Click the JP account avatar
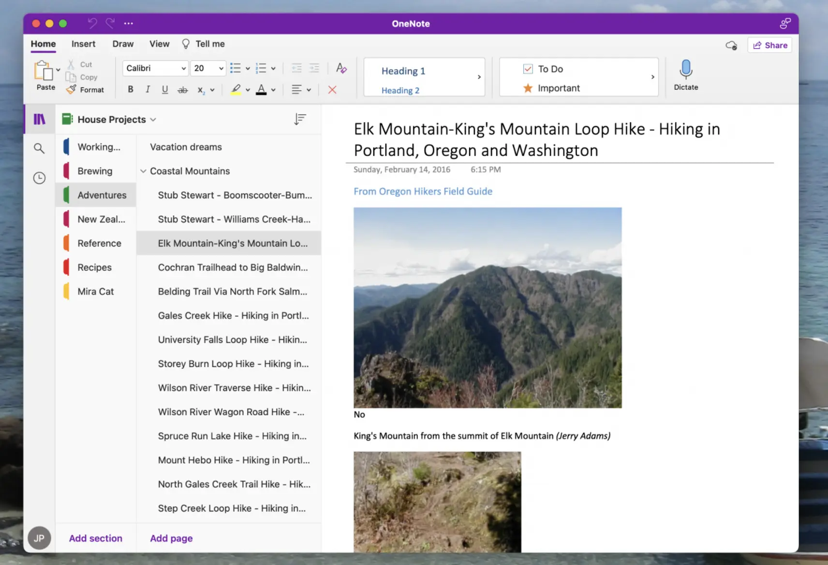The width and height of the screenshot is (828, 565). (x=39, y=538)
